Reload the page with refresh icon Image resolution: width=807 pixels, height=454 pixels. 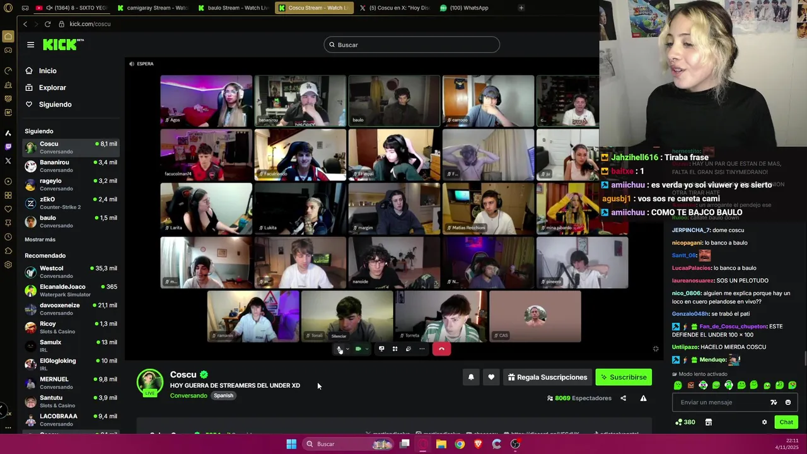click(47, 24)
